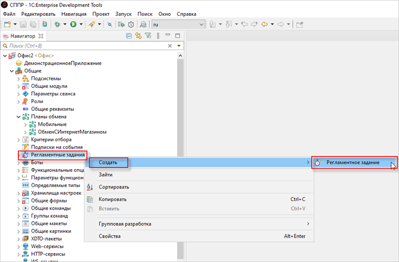
Task: Click the green Run launch button
Action: [x=73, y=24]
